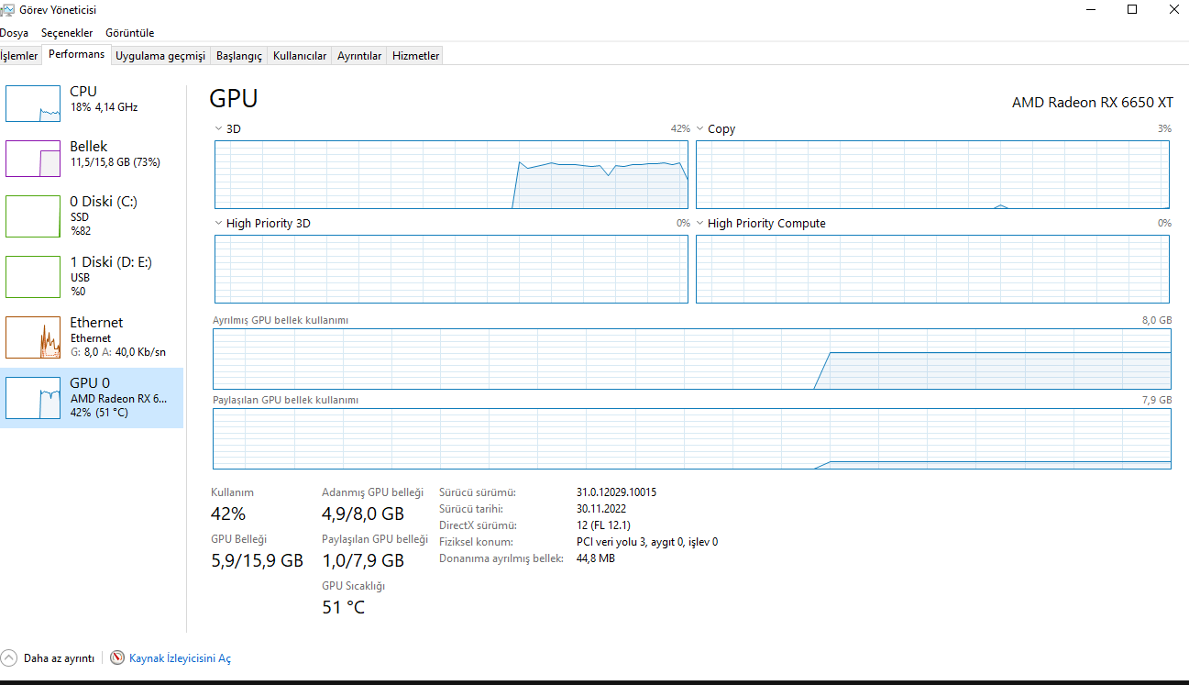Click the driver date 30.11.2022
Viewport: 1189px width, 685px height.
pos(601,509)
